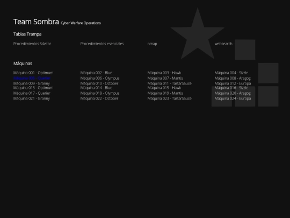This screenshot has height=218, width=290.
Task: Open Máquina 007 - Mantis
Action: pos(165,78)
